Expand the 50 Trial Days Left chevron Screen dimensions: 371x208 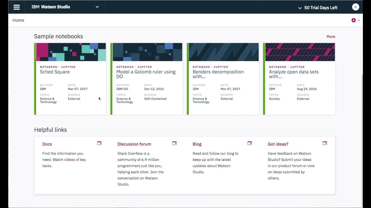300,8
